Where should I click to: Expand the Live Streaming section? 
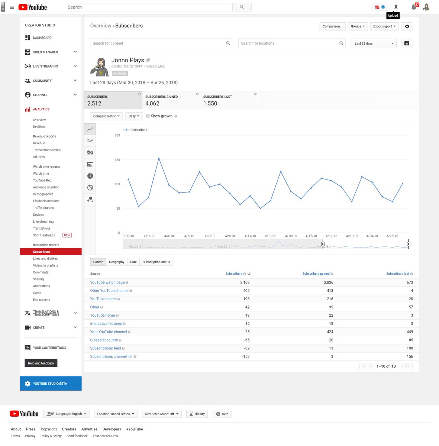pyautogui.click(x=75, y=66)
